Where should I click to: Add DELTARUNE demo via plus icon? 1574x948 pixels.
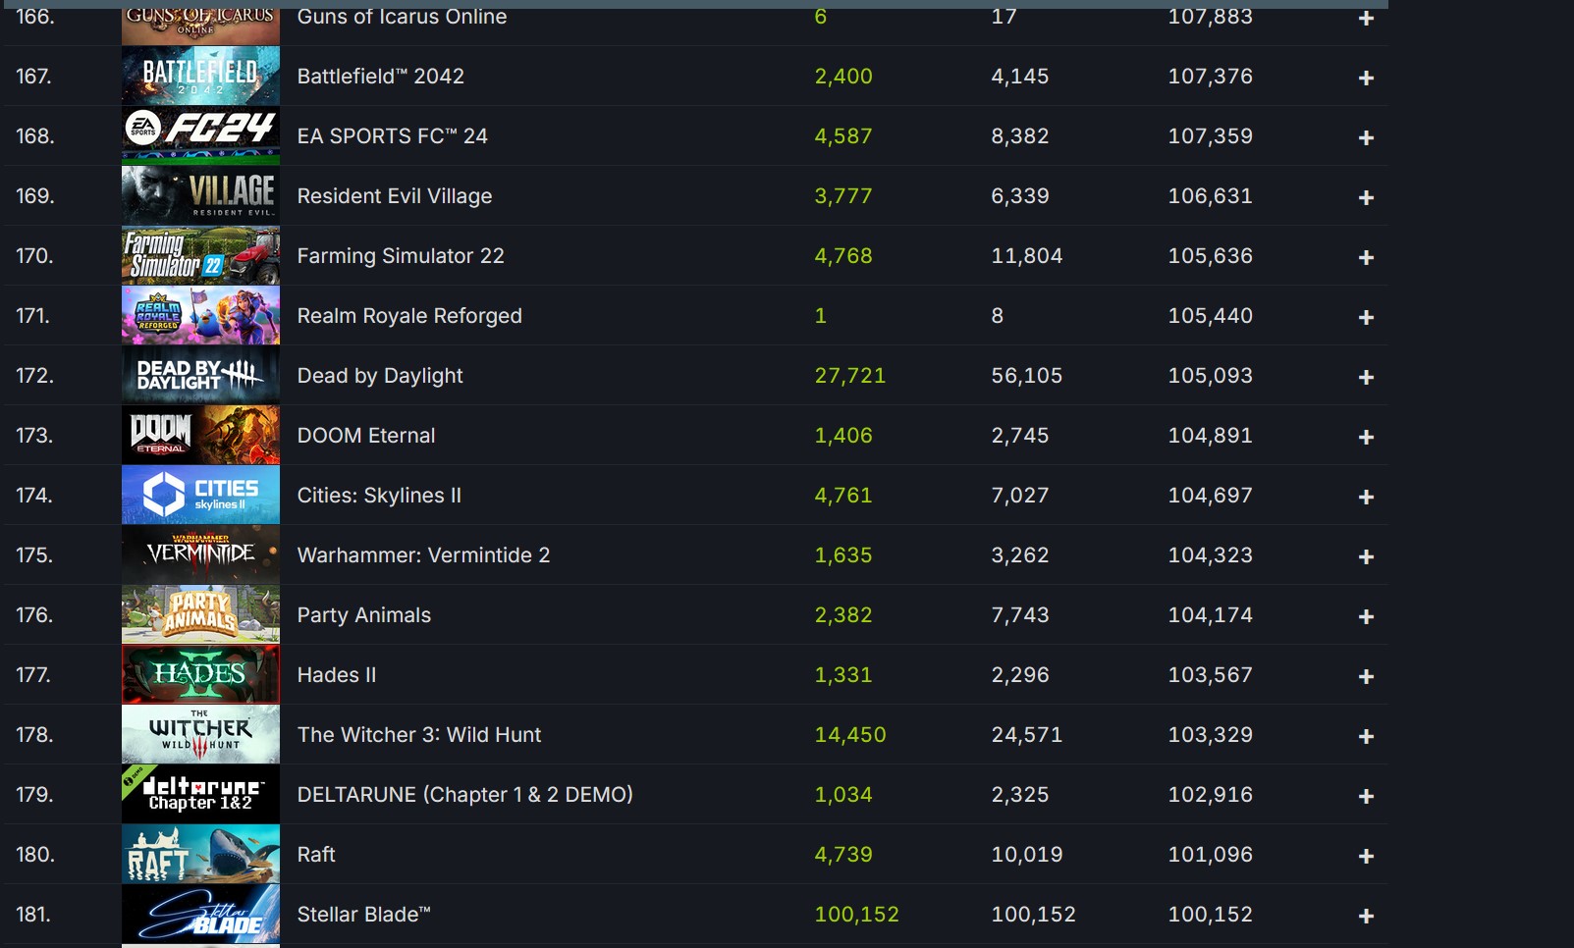pyautogui.click(x=1366, y=796)
